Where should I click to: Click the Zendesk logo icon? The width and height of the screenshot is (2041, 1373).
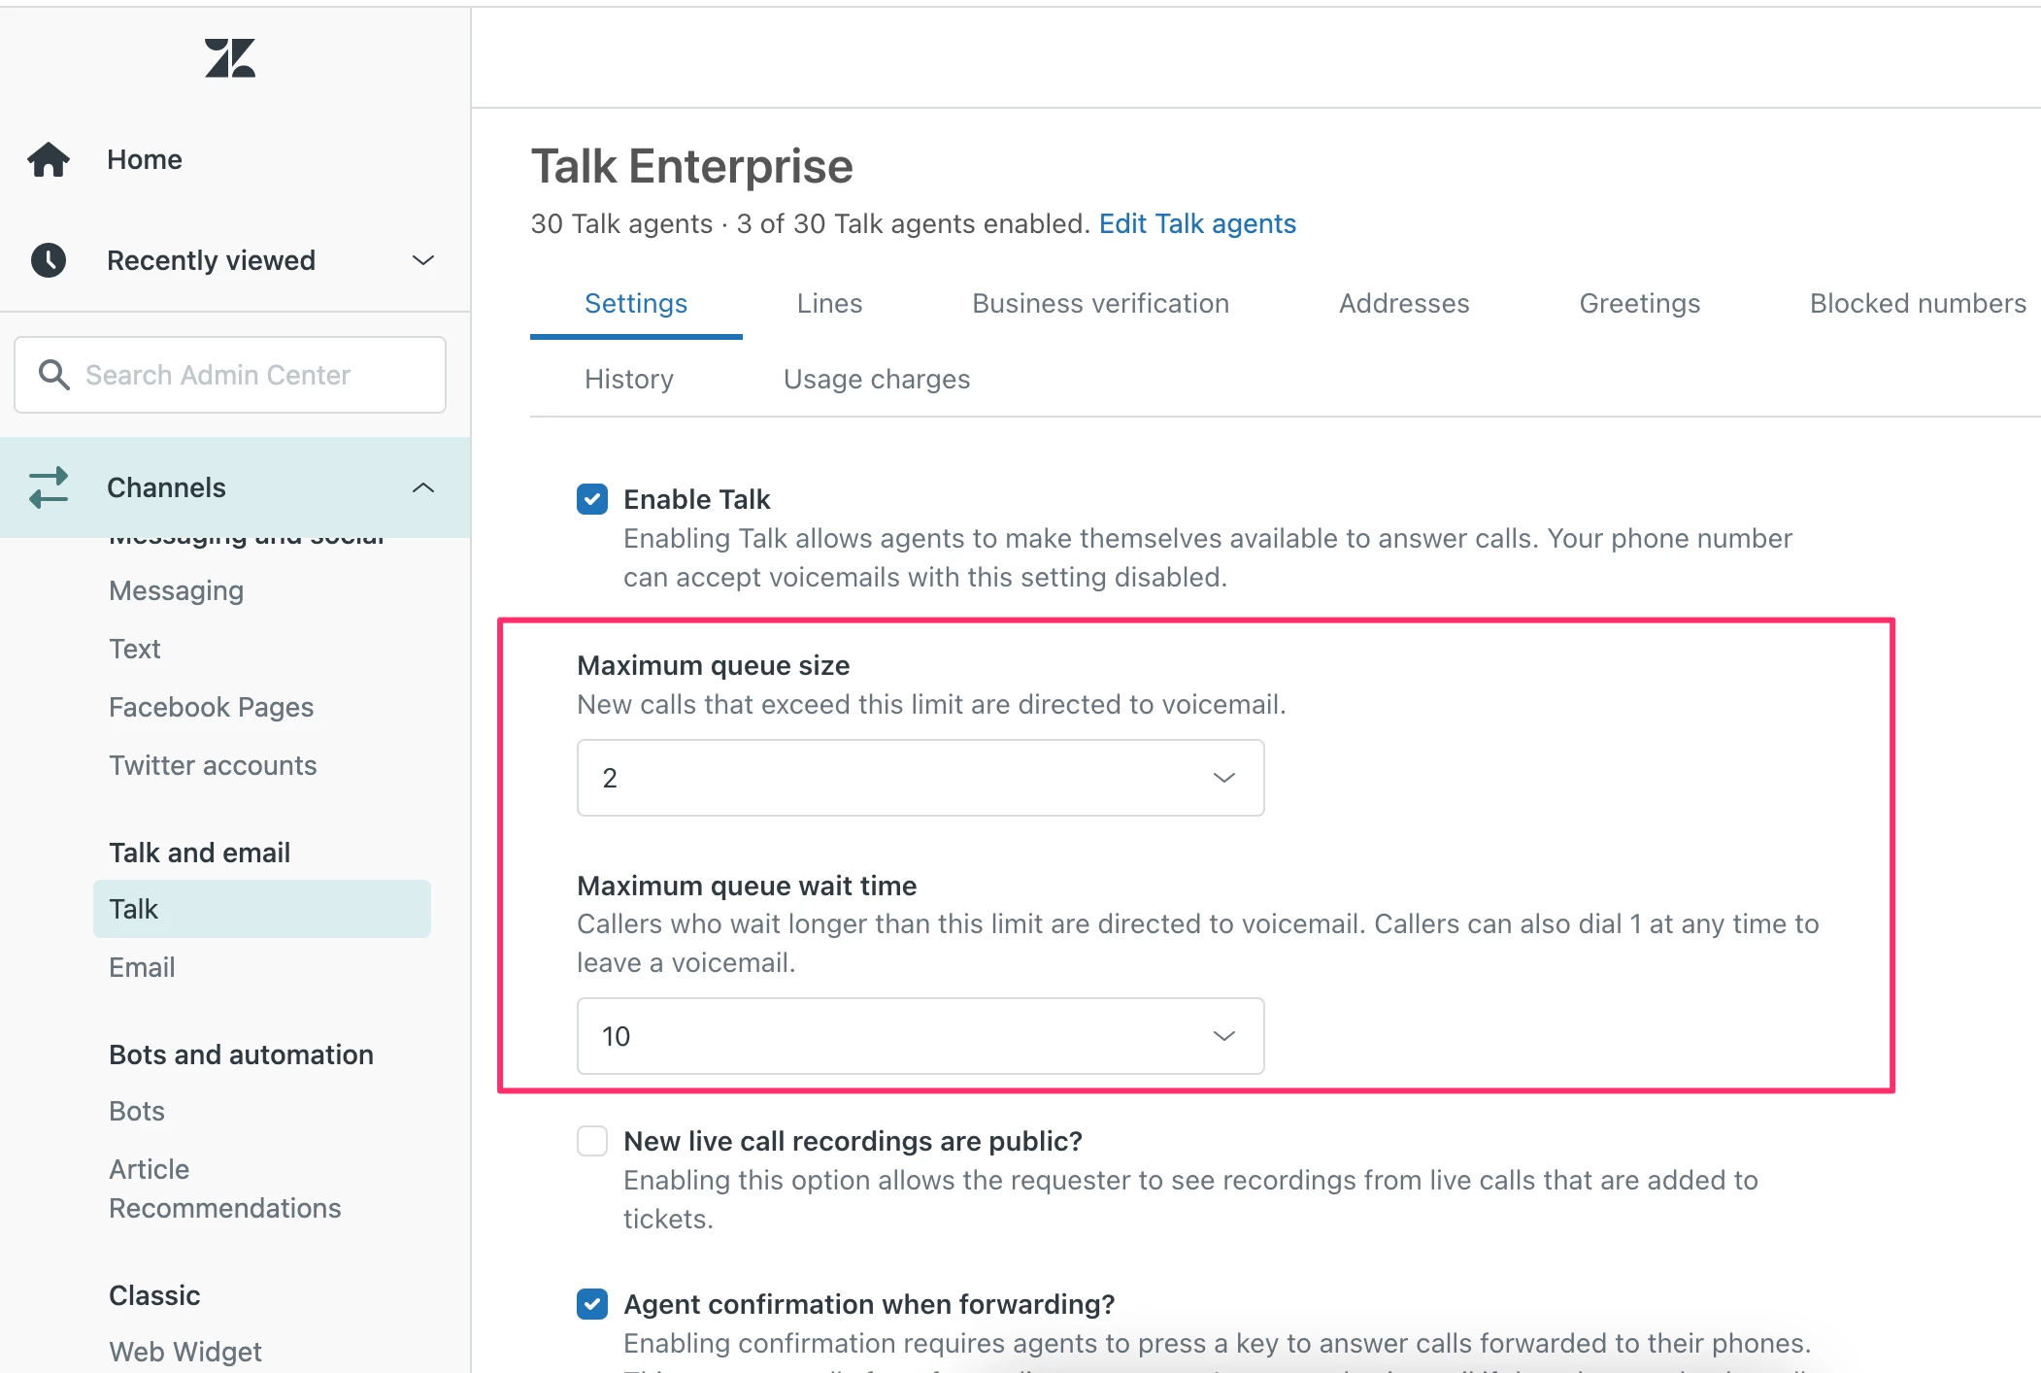coord(230,58)
